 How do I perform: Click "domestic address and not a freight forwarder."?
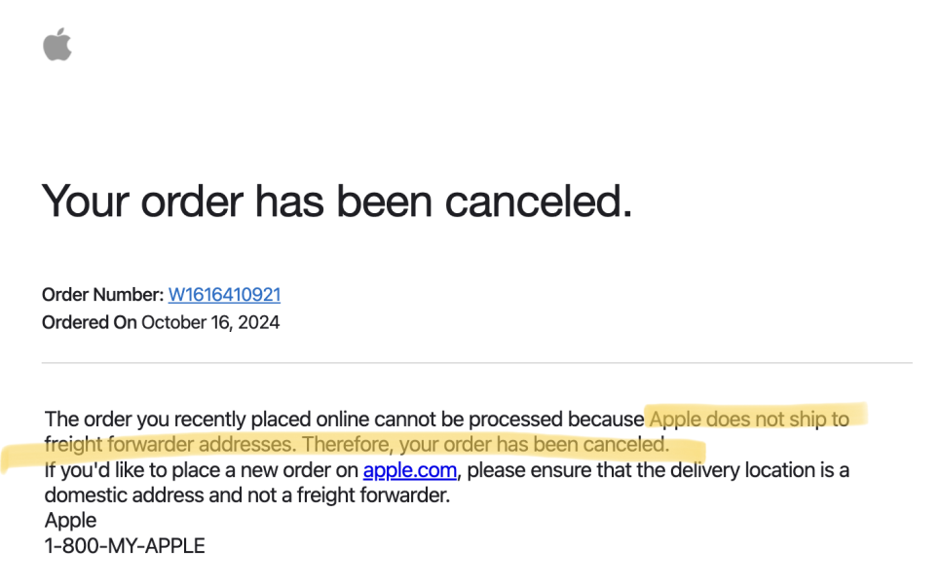click(247, 494)
